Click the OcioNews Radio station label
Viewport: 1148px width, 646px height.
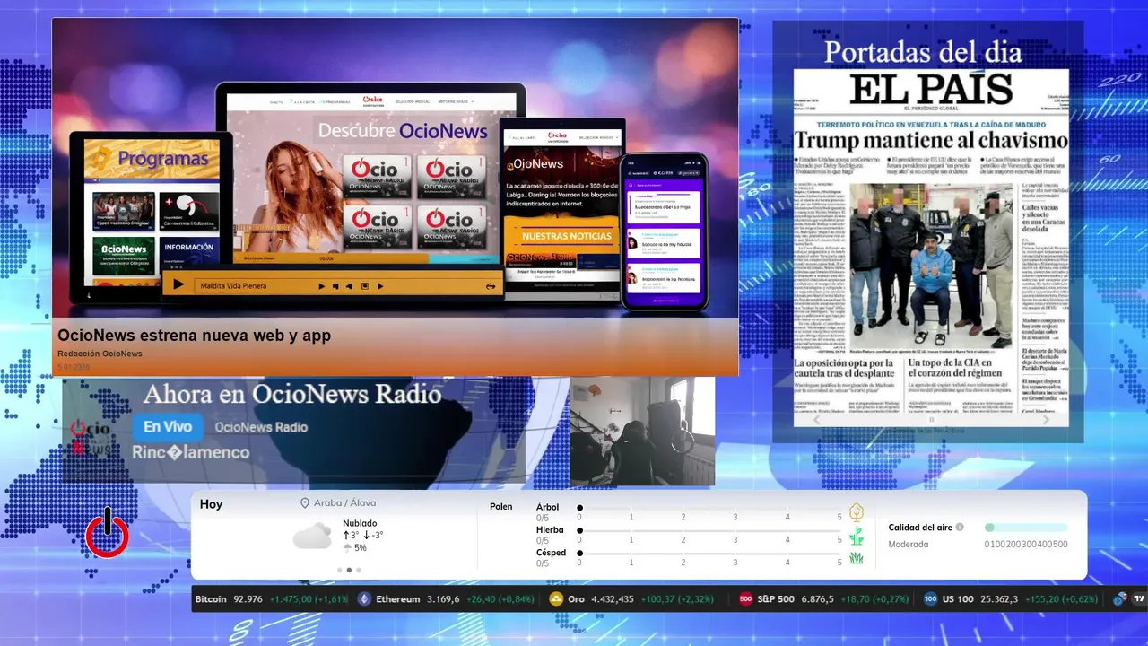click(261, 427)
